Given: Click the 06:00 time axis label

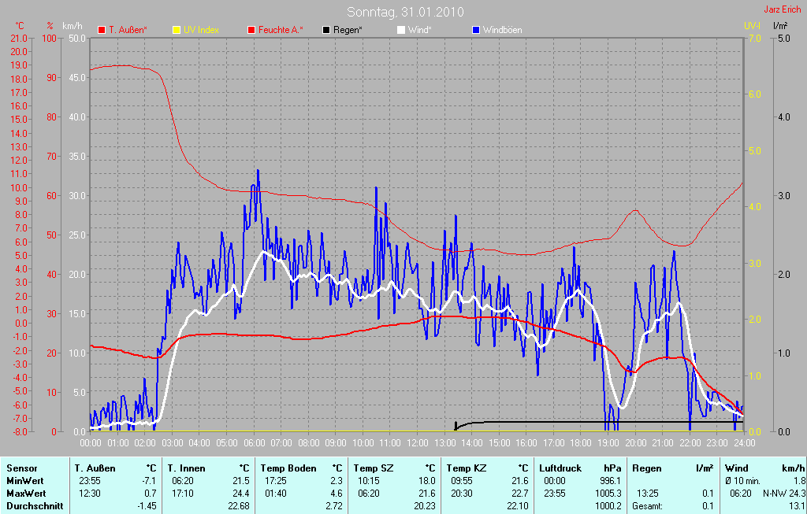Looking at the screenshot, I should (x=255, y=442).
